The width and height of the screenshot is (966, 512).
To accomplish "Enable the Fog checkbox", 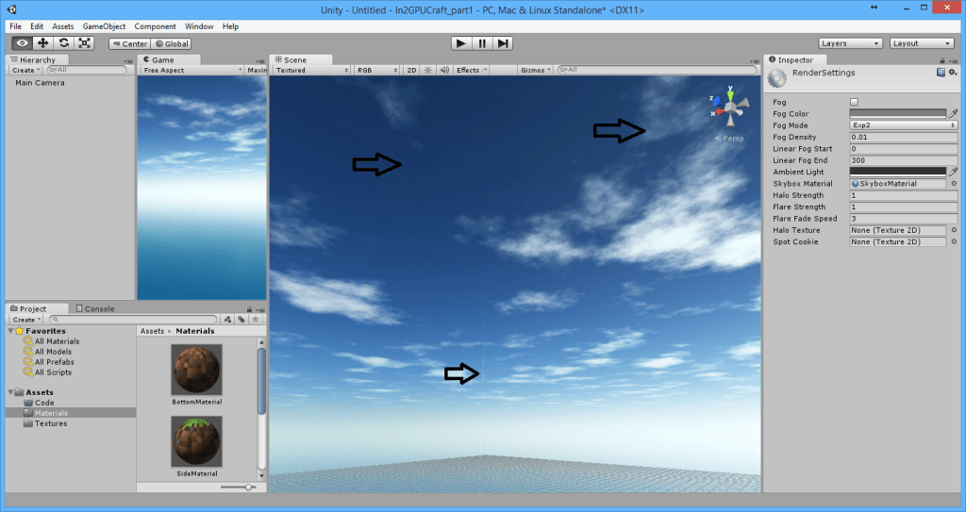I will pos(854,102).
